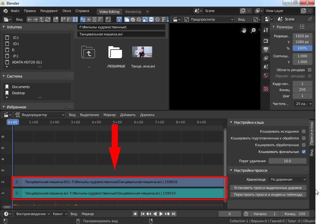Click the zoom magnifier in preview
This screenshot has width=325, height=224.
(x=253, y=30)
